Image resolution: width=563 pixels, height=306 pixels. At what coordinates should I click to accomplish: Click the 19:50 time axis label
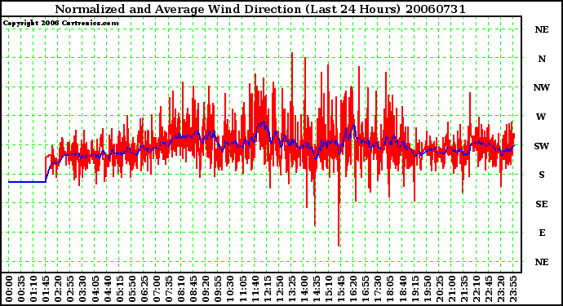tap(427, 289)
